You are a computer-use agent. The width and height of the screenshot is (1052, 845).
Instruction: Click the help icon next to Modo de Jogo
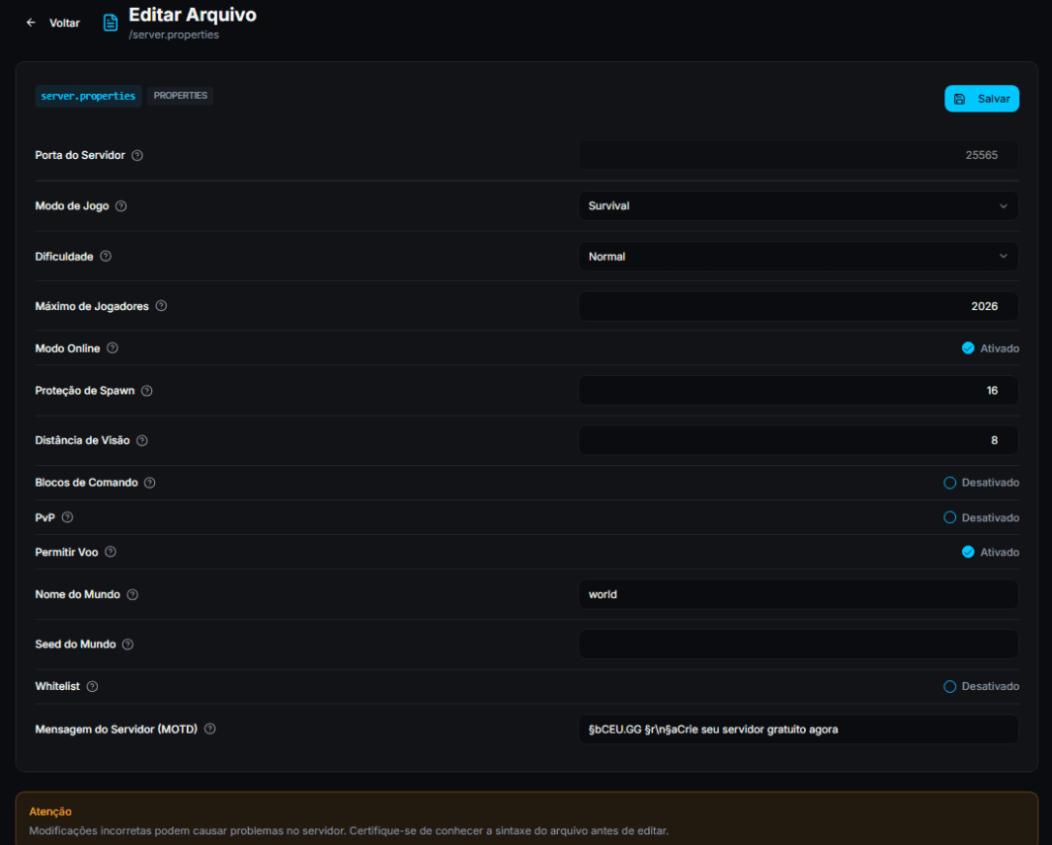point(121,205)
